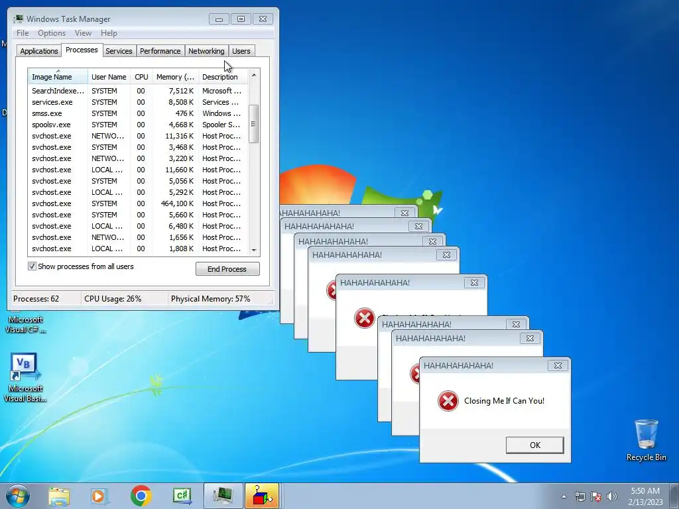
Task: Sort by the User Name column header
Action: tap(109, 77)
